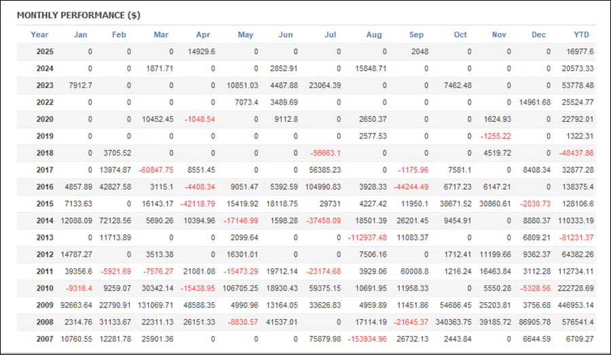Select the 576541.4 YTD total for 2008
The image size is (611, 355).
coord(576,322)
